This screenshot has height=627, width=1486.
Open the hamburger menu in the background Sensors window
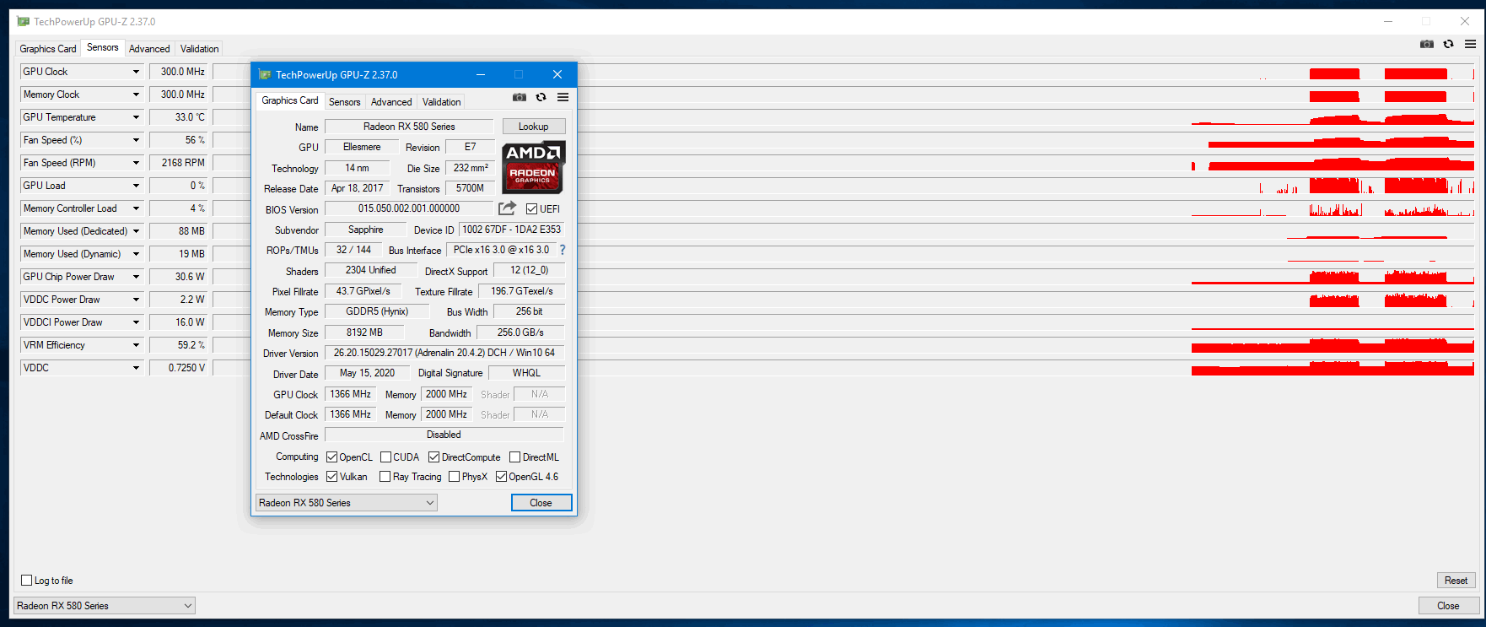[1470, 44]
